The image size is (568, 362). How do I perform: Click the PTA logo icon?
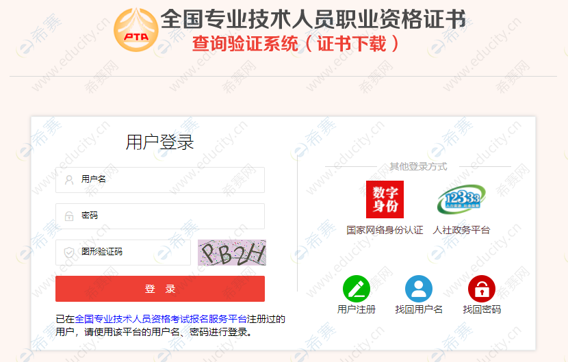pos(136,29)
